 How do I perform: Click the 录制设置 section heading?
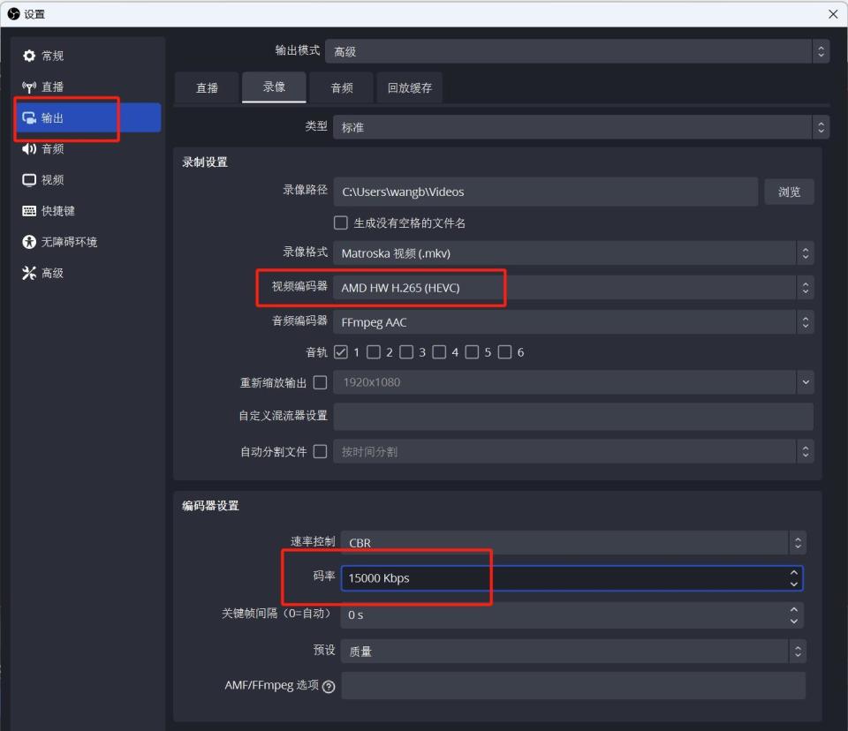(205, 162)
